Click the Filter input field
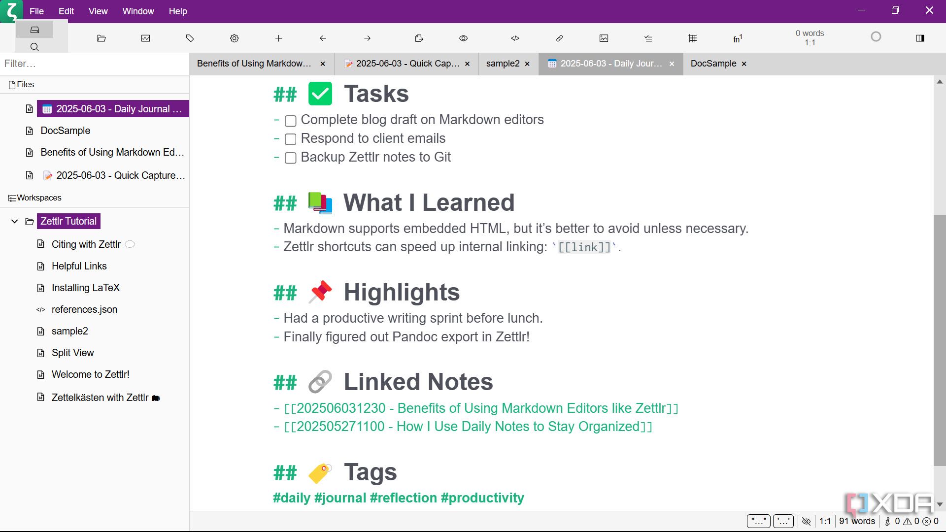The height and width of the screenshot is (532, 946). [95, 64]
